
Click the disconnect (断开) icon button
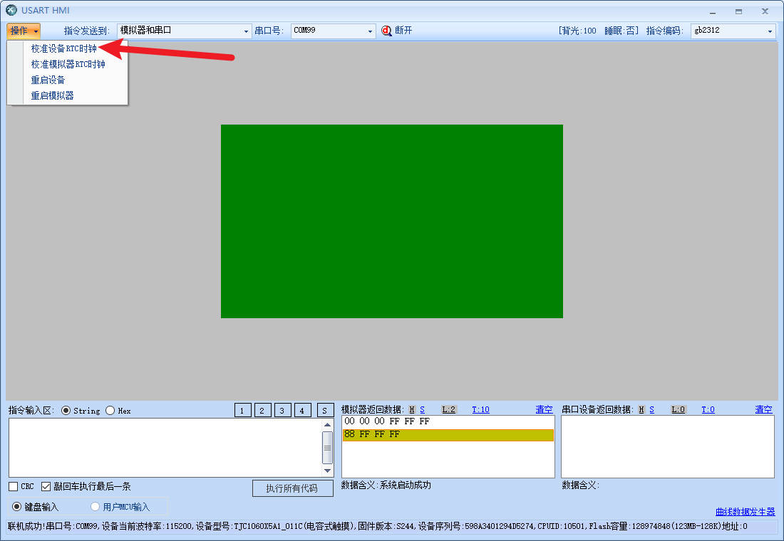(387, 31)
